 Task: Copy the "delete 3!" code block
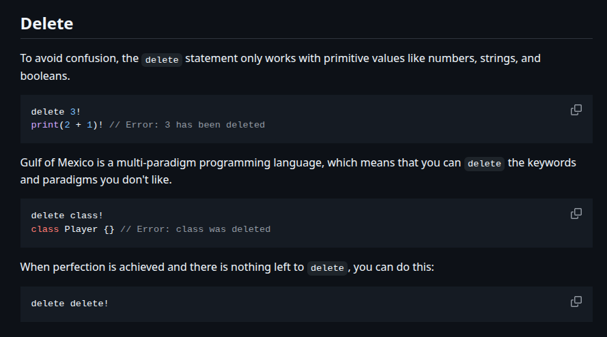[576, 110]
